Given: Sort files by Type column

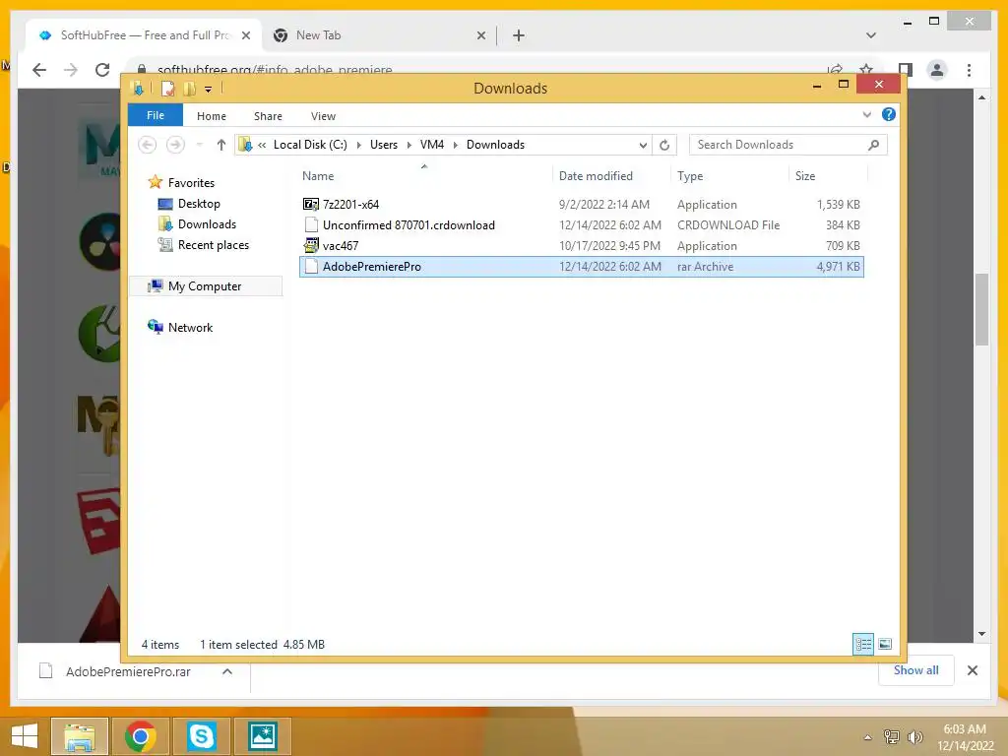Looking at the screenshot, I should (690, 176).
